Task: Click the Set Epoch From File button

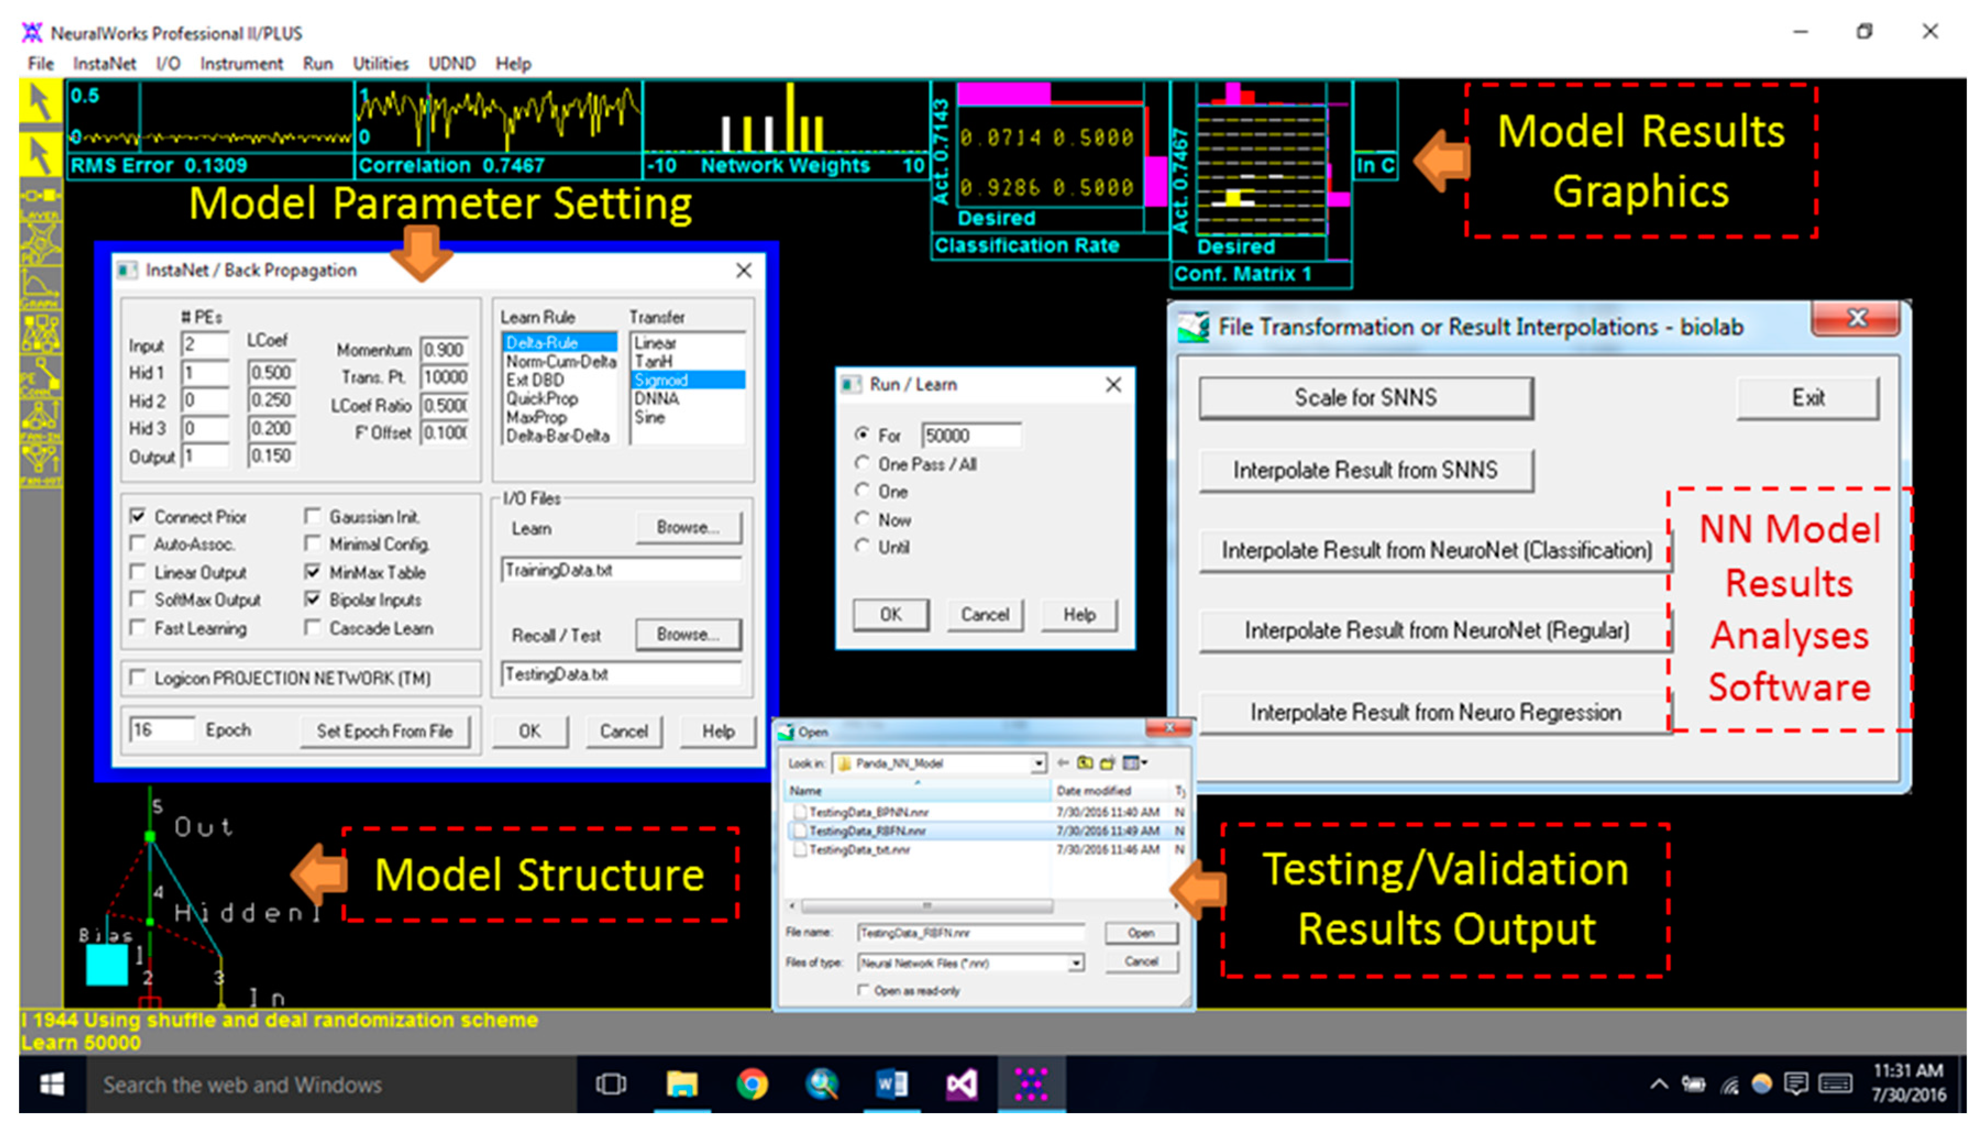Action: click(x=385, y=731)
